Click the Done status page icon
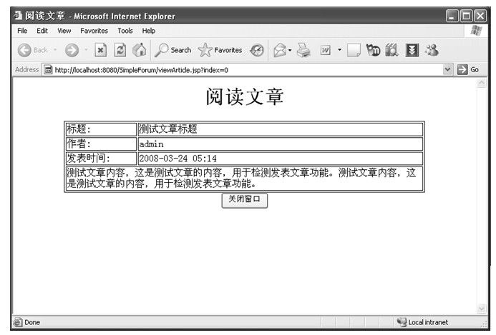 [x=18, y=322]
